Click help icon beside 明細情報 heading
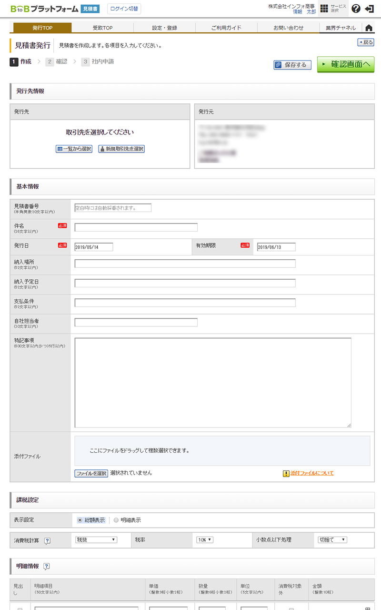The width and height of the screenshot is (381, 610). pyautogui.click(x=47, y=566)
